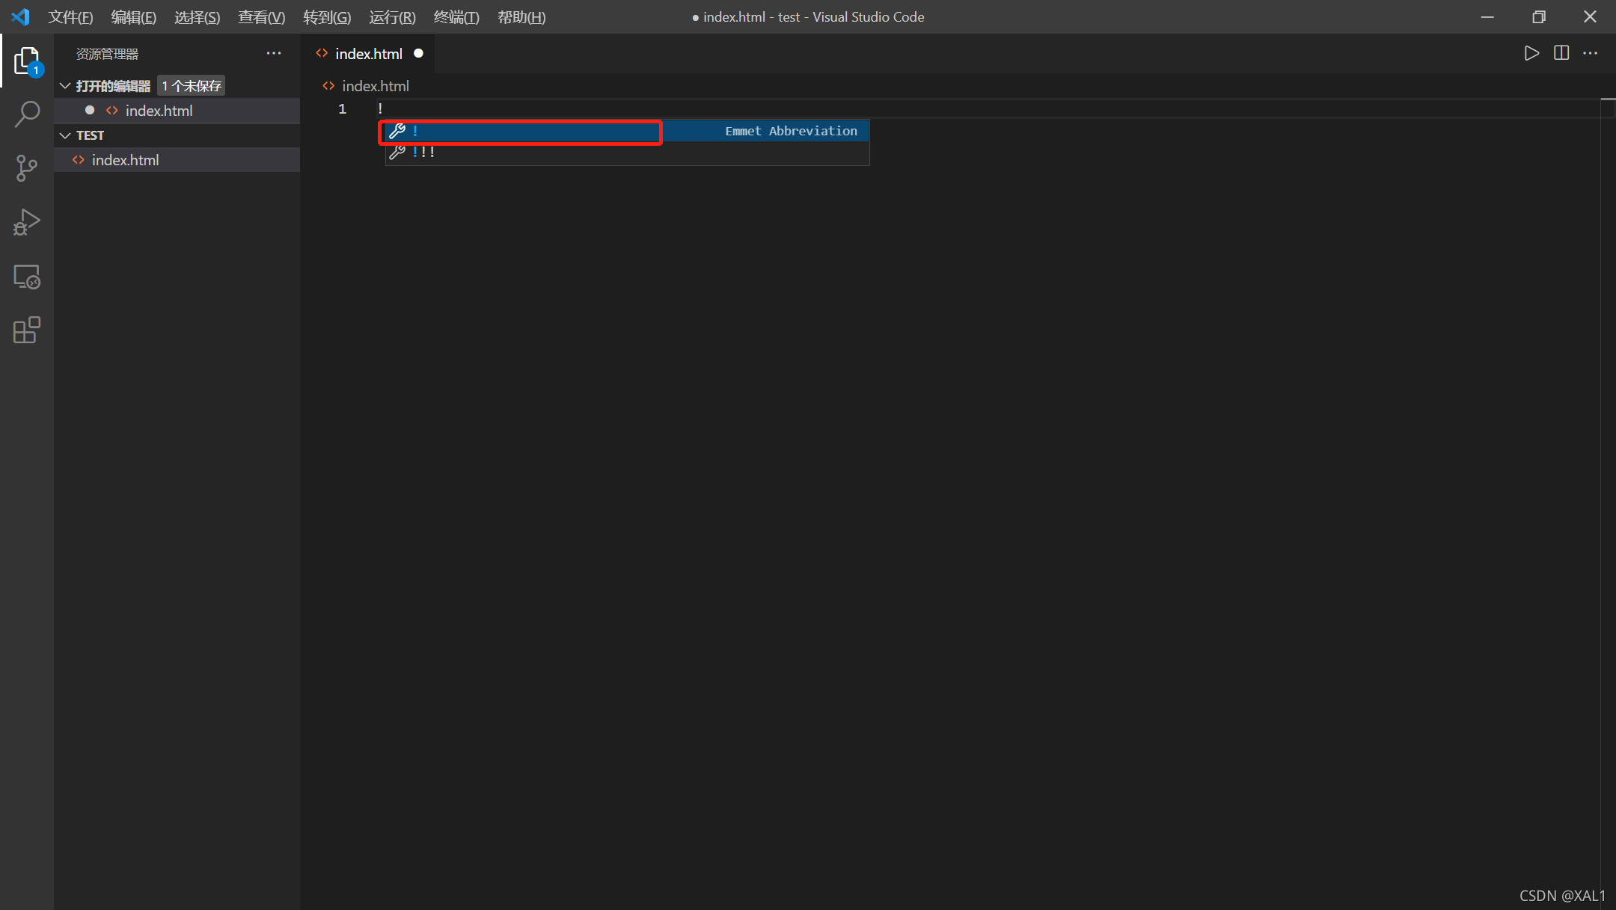Open the Search view icon
Screen dimensions: 1616x910
27,114
